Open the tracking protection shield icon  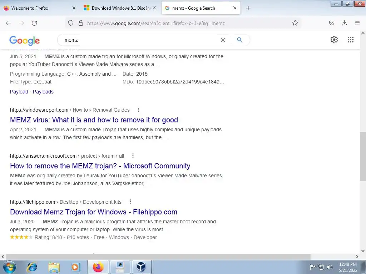[71, 23]
